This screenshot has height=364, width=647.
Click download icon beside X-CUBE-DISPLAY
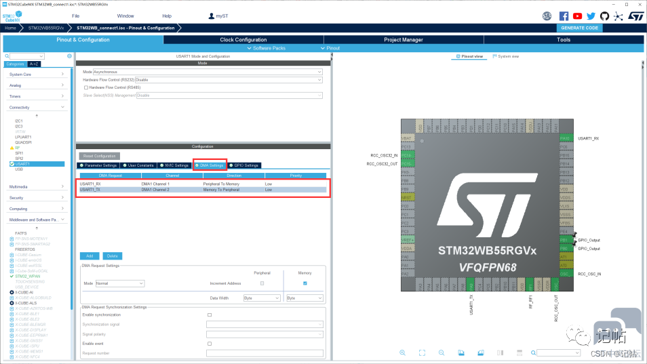pyautogui.click(x=12, y=330)
